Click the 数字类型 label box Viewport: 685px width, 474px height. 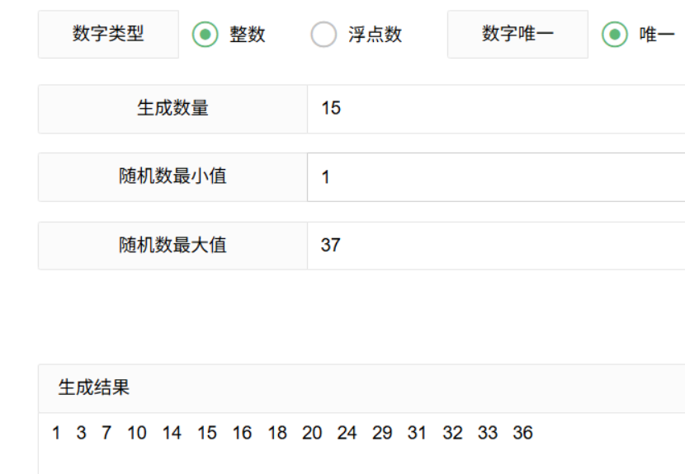(108, 34)
